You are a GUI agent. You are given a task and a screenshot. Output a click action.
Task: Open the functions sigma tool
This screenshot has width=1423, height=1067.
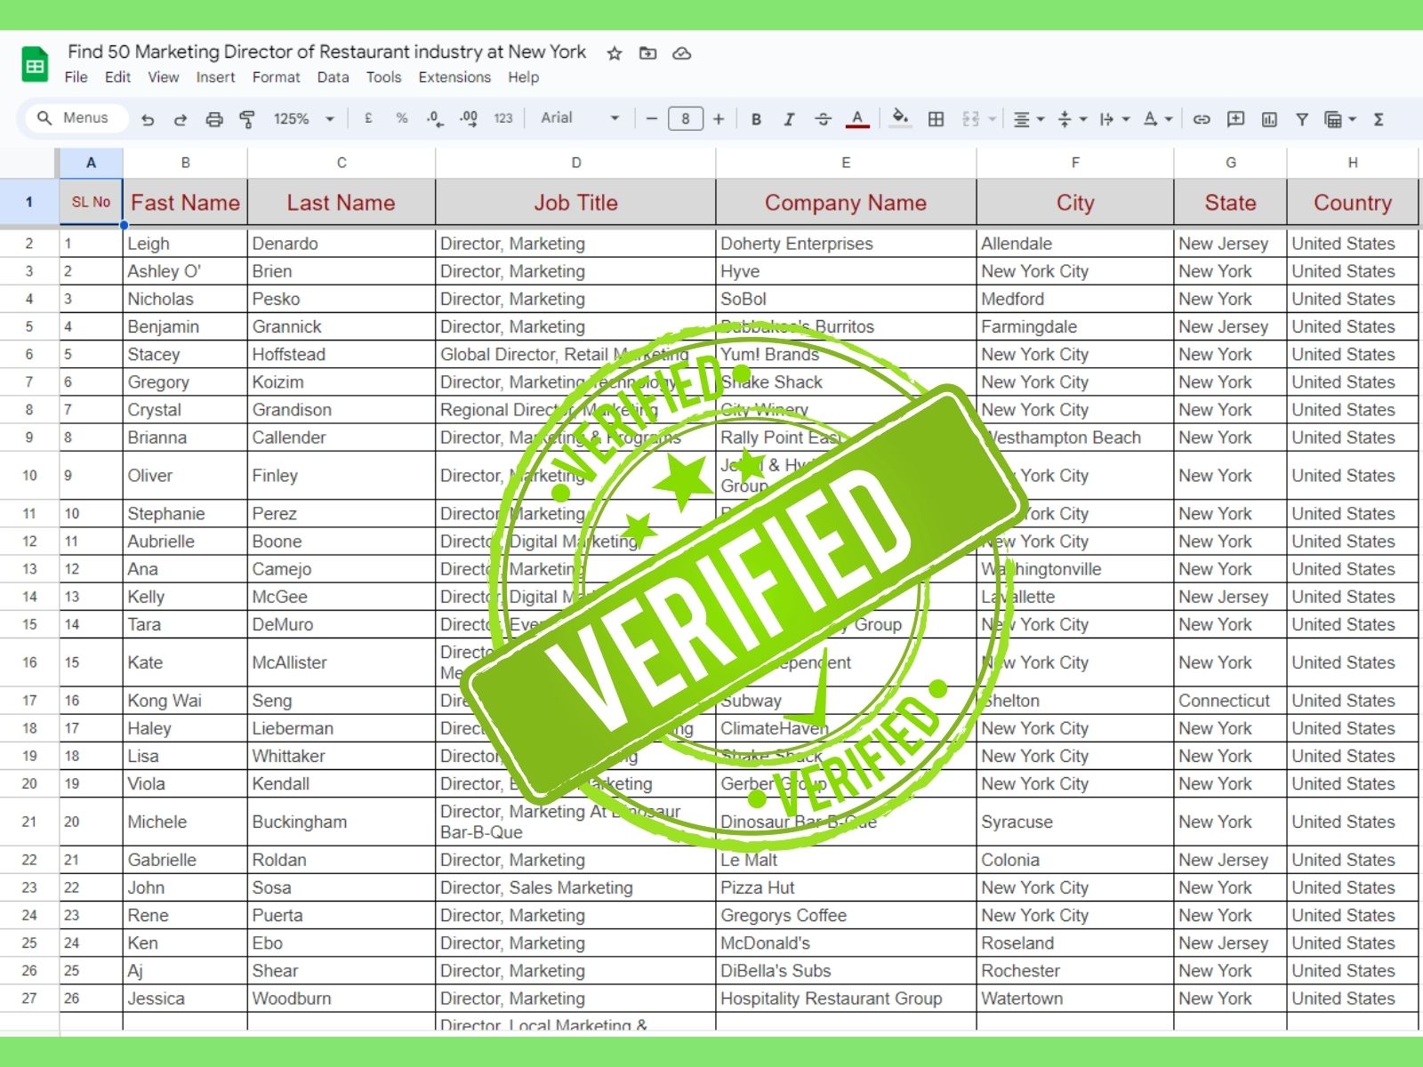click(1379, 119)
